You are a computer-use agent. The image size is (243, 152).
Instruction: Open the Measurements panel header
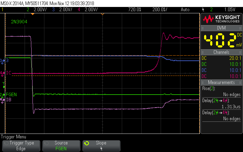tap(221, 82)
